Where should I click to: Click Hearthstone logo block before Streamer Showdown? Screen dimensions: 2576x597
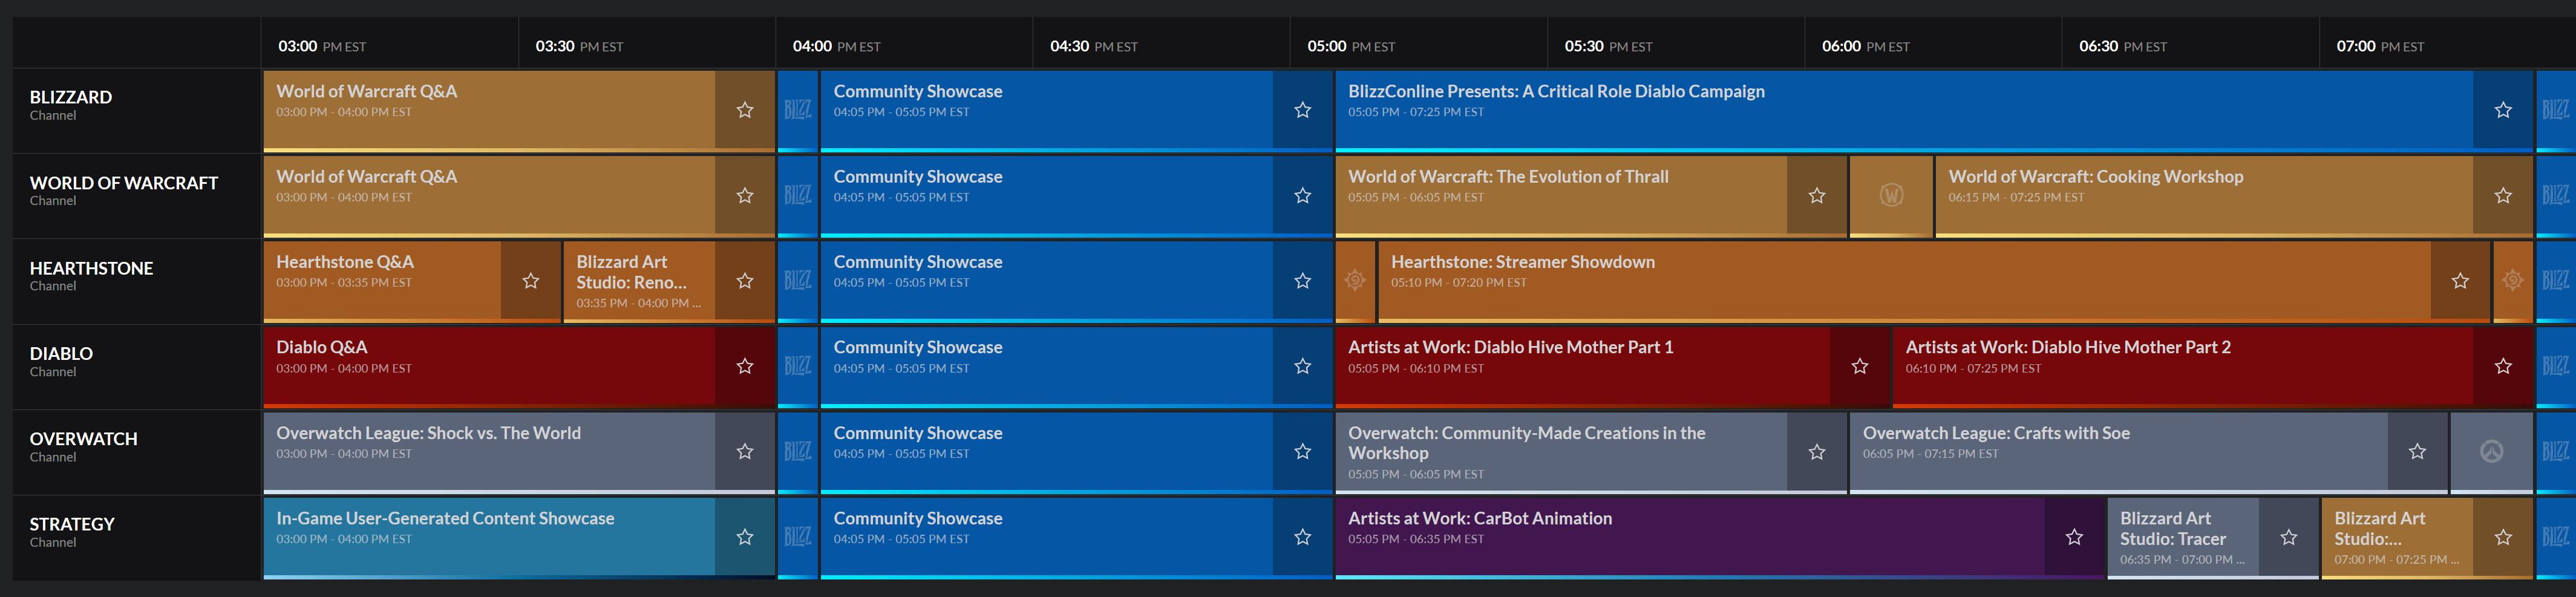(x=1355, y=281)
